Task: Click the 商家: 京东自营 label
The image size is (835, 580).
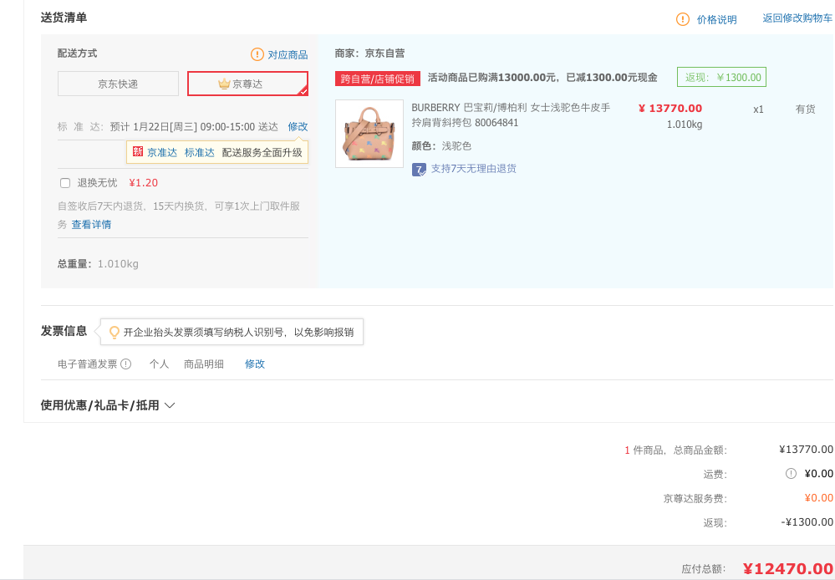Action: 369,53
